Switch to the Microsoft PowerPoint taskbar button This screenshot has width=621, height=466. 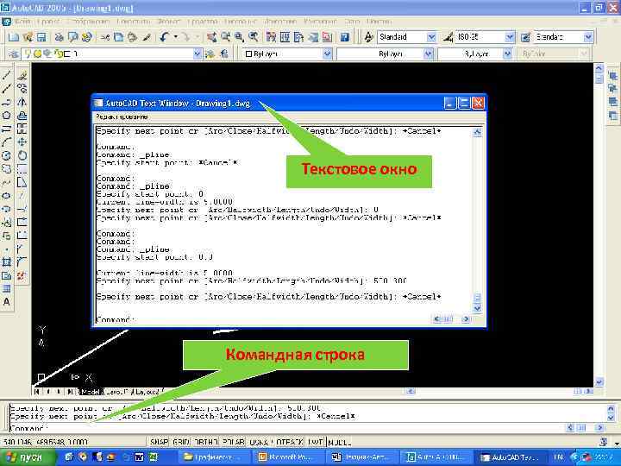288,457
